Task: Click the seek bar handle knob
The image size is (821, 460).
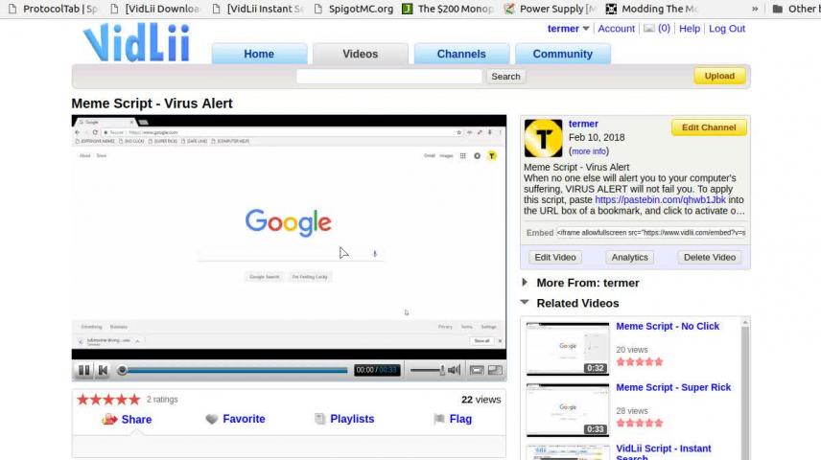Action: [122, 370]
